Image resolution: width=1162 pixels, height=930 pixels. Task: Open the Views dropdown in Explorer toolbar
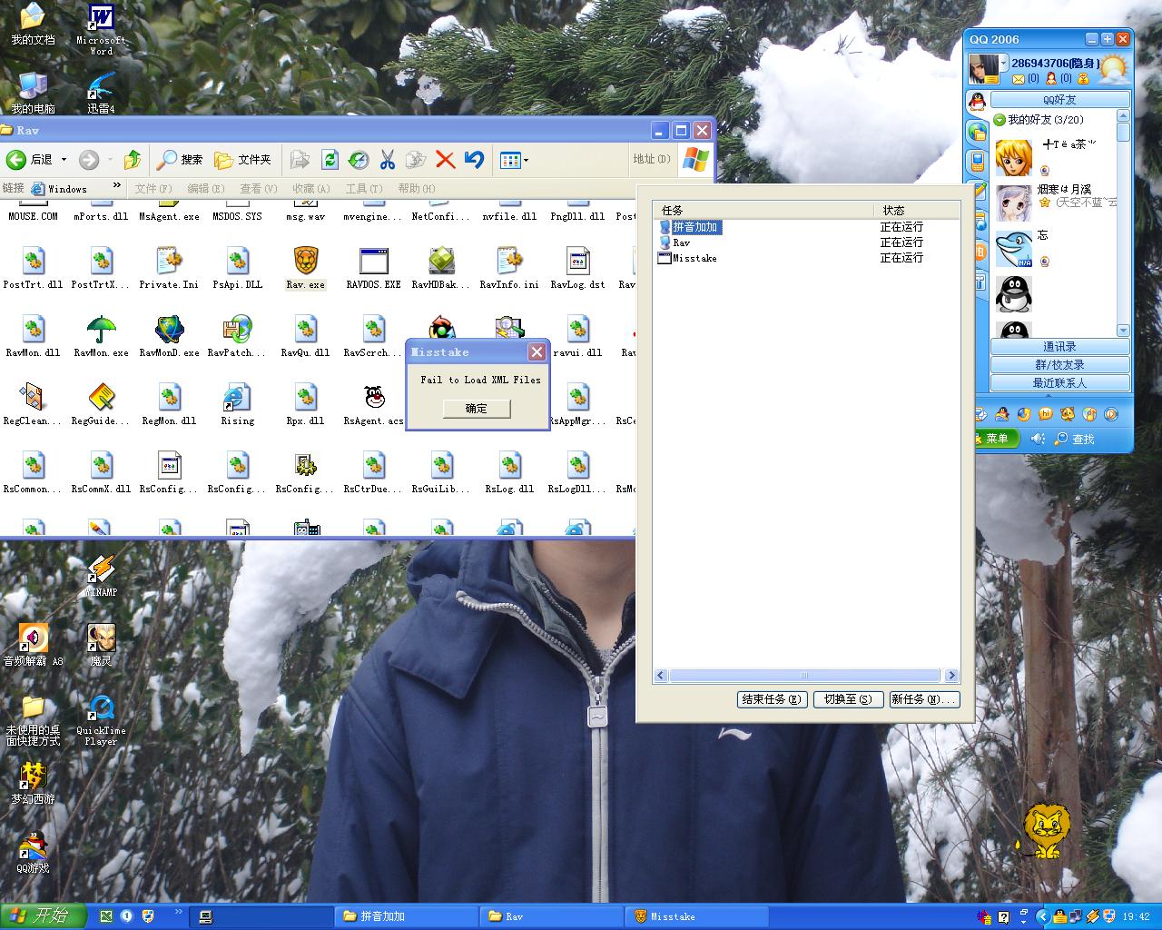pyautogui.click(x=514, y=160)
